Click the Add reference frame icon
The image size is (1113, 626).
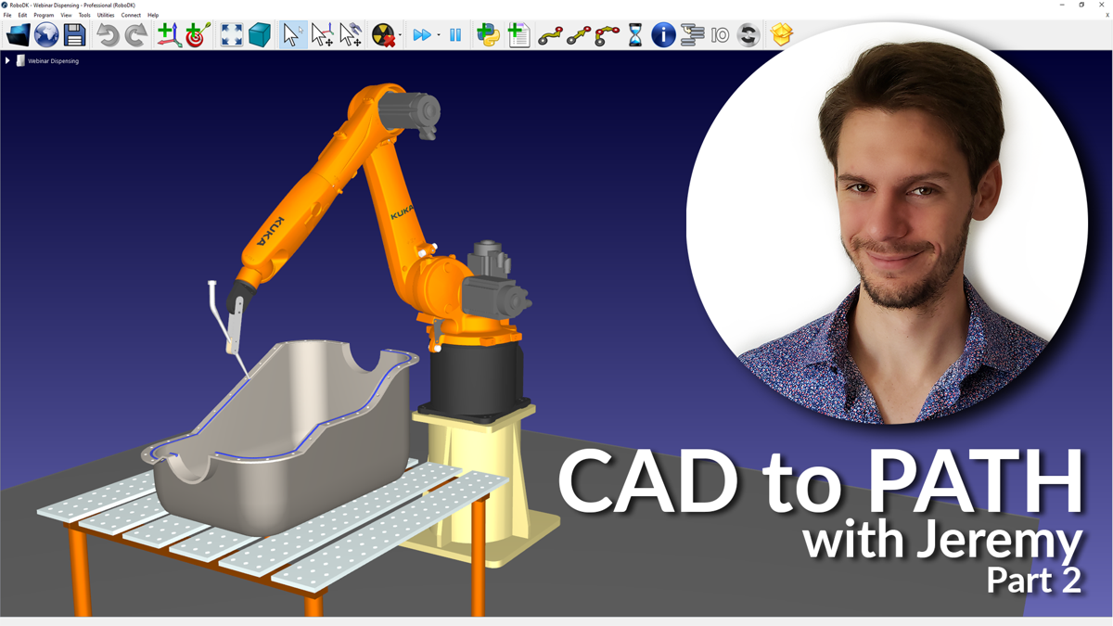[168, 35]
